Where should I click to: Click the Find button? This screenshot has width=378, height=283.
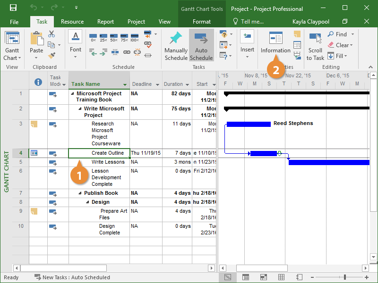pos(337,34)
